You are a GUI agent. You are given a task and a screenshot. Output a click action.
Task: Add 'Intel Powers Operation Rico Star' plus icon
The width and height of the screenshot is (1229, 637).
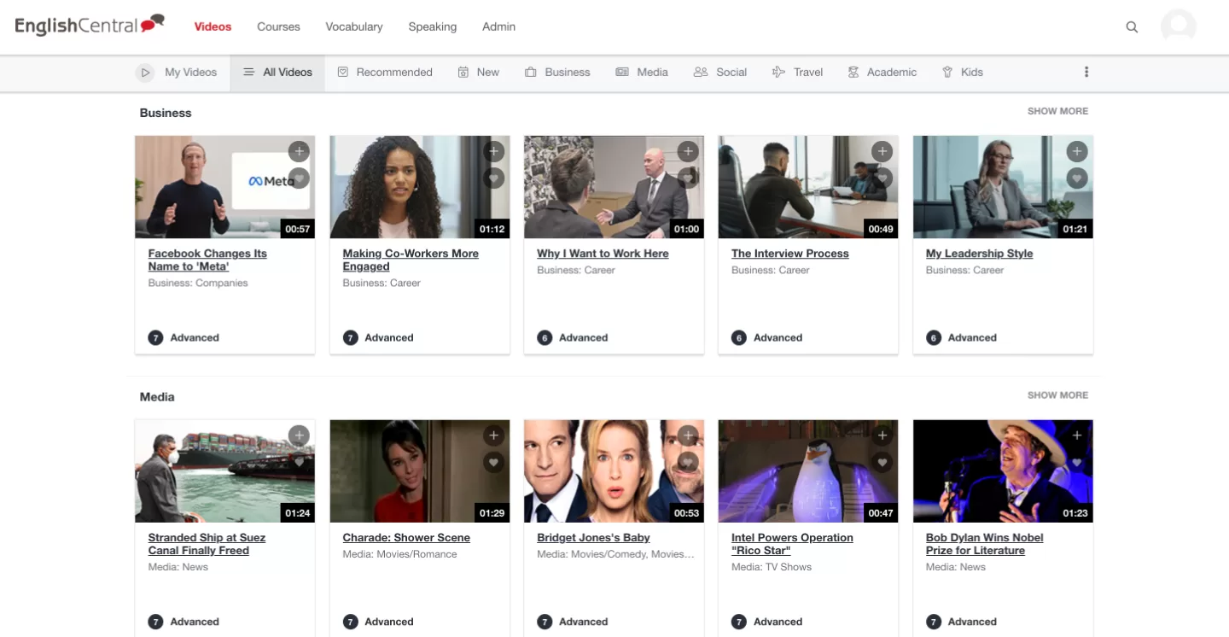[882, 435]
